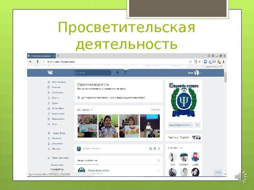Image resolution: width=254 pixels, height=190 pixels.
Task: Open third photo of child with orange drawing
Action: [x=129, y=126]
